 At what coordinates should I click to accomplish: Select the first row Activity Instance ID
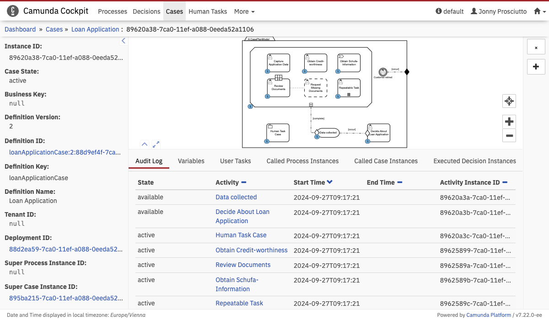coord(475,197)
